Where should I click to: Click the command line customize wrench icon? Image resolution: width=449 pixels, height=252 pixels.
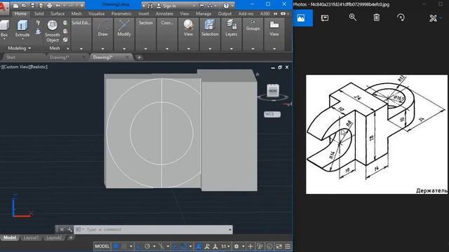pos(69,230)
